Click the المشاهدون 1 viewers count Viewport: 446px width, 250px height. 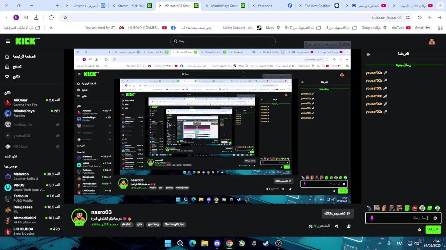coord(319,226)
